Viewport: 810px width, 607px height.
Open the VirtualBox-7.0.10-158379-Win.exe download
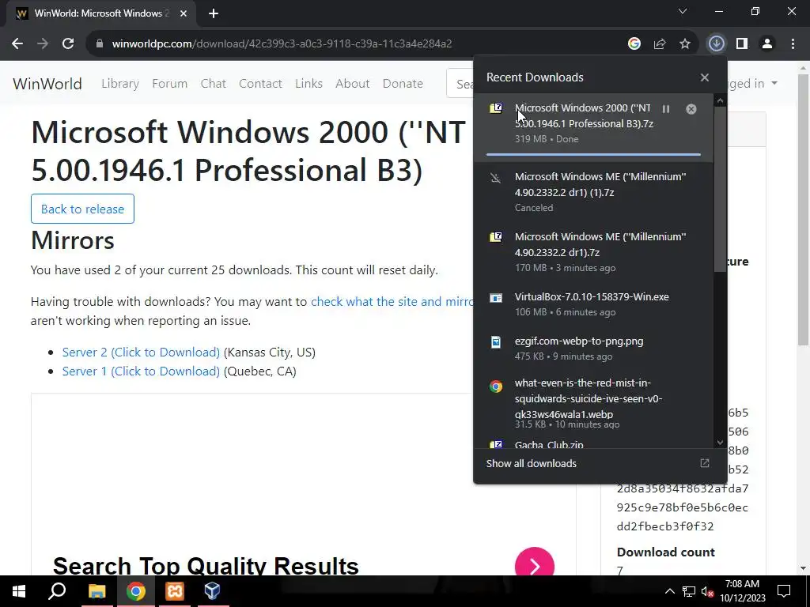[593, 304]
